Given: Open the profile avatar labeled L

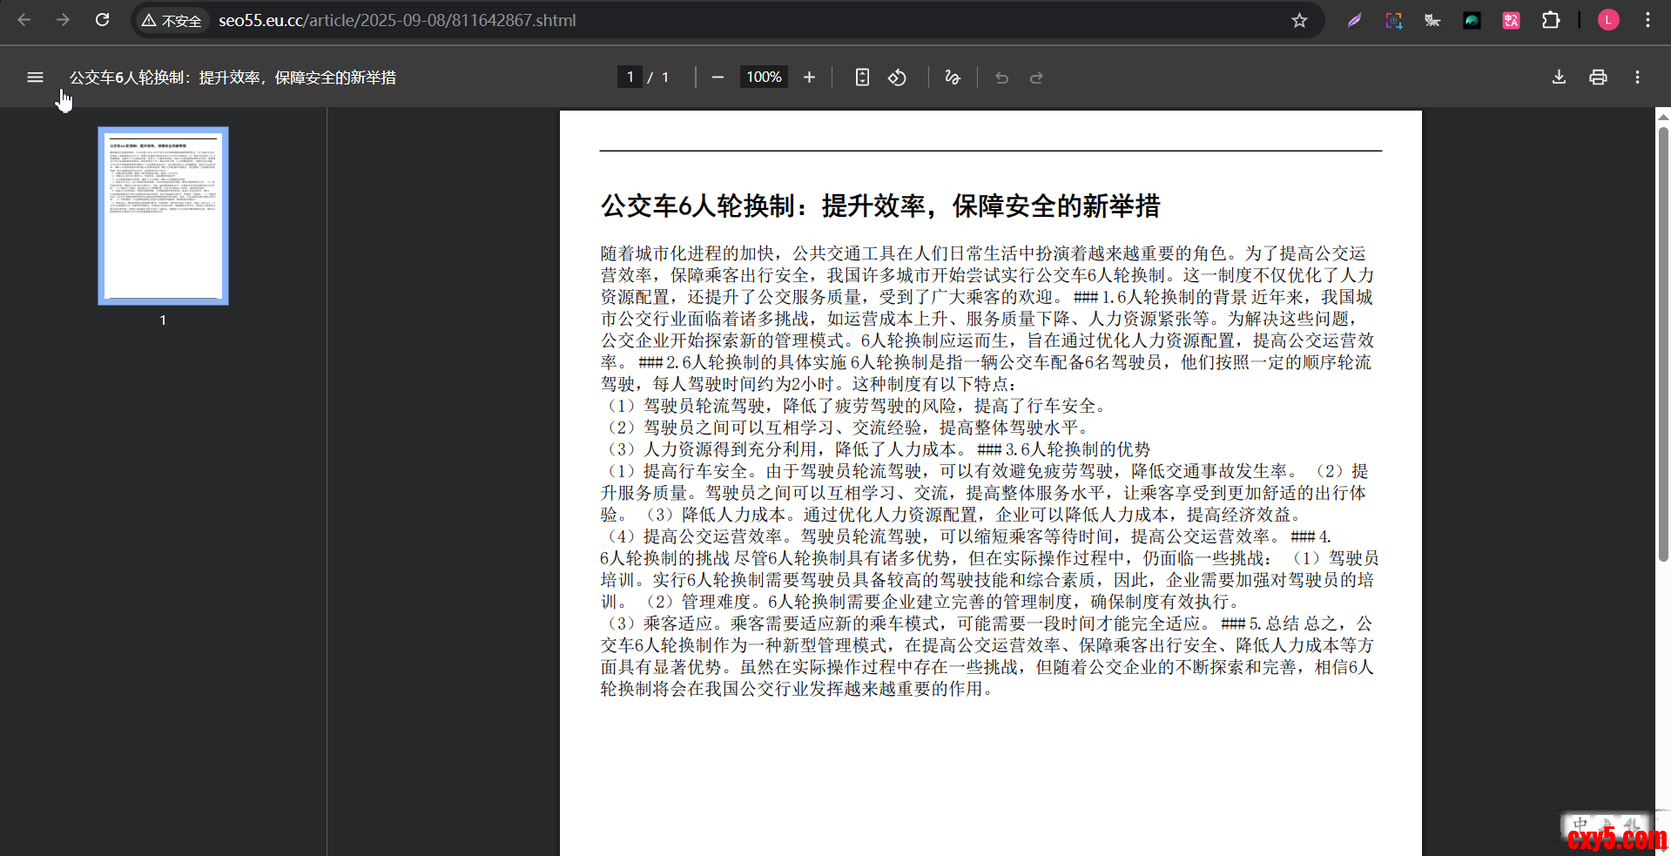Looking at the screenshot, I should click(1608, 20).
